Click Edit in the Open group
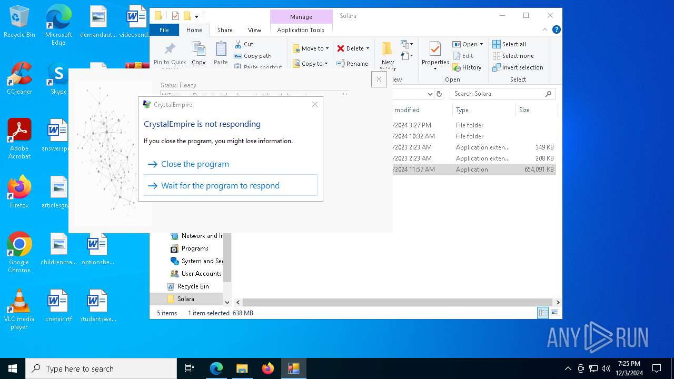 [x=463, y=56]
